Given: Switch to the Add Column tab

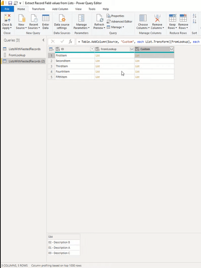Looking at the screenshot, I should [x=60, y=9].
